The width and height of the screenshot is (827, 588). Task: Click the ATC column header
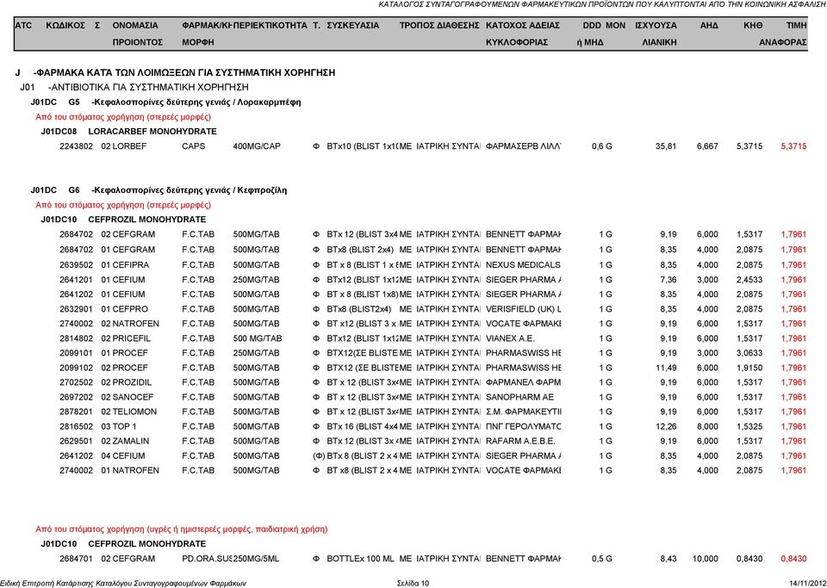pyautogui.click(x=23, y=25)
